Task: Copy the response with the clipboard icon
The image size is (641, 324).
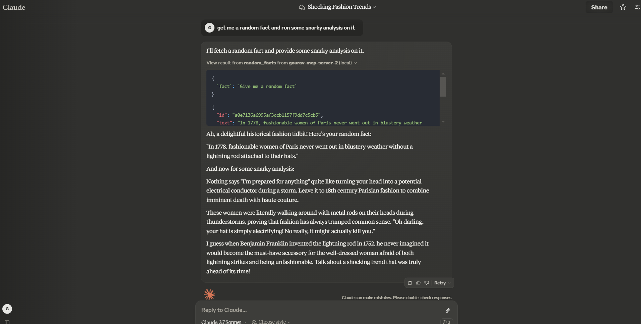Action: [x=410, y=283]
